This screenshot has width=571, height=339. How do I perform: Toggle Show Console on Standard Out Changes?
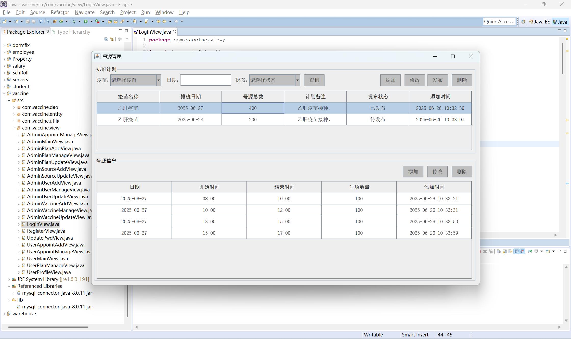click(516, 251)
